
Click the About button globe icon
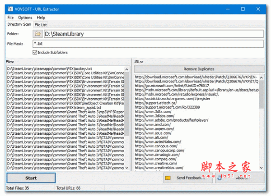pos(220,178)
